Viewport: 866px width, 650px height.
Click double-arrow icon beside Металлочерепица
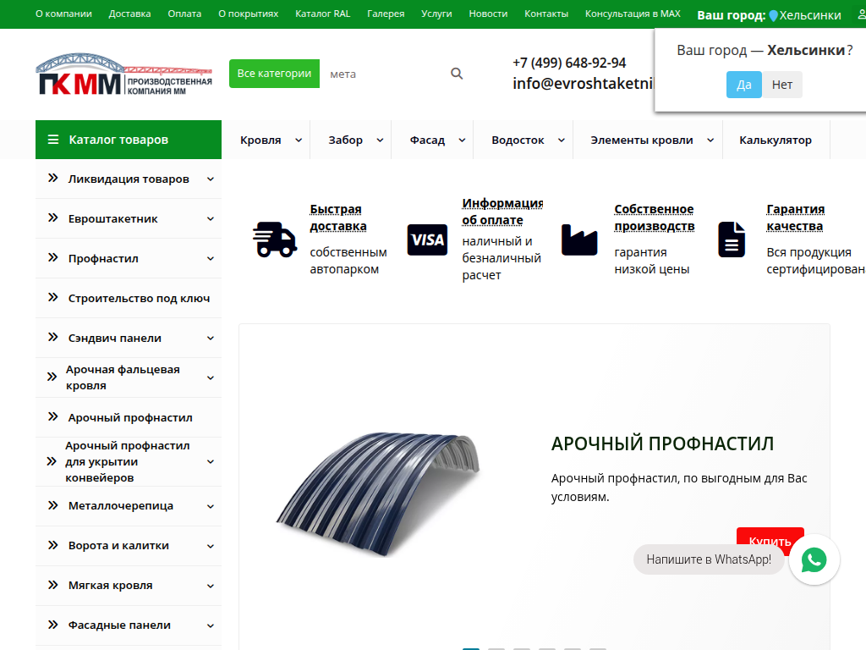coord(52,505)
